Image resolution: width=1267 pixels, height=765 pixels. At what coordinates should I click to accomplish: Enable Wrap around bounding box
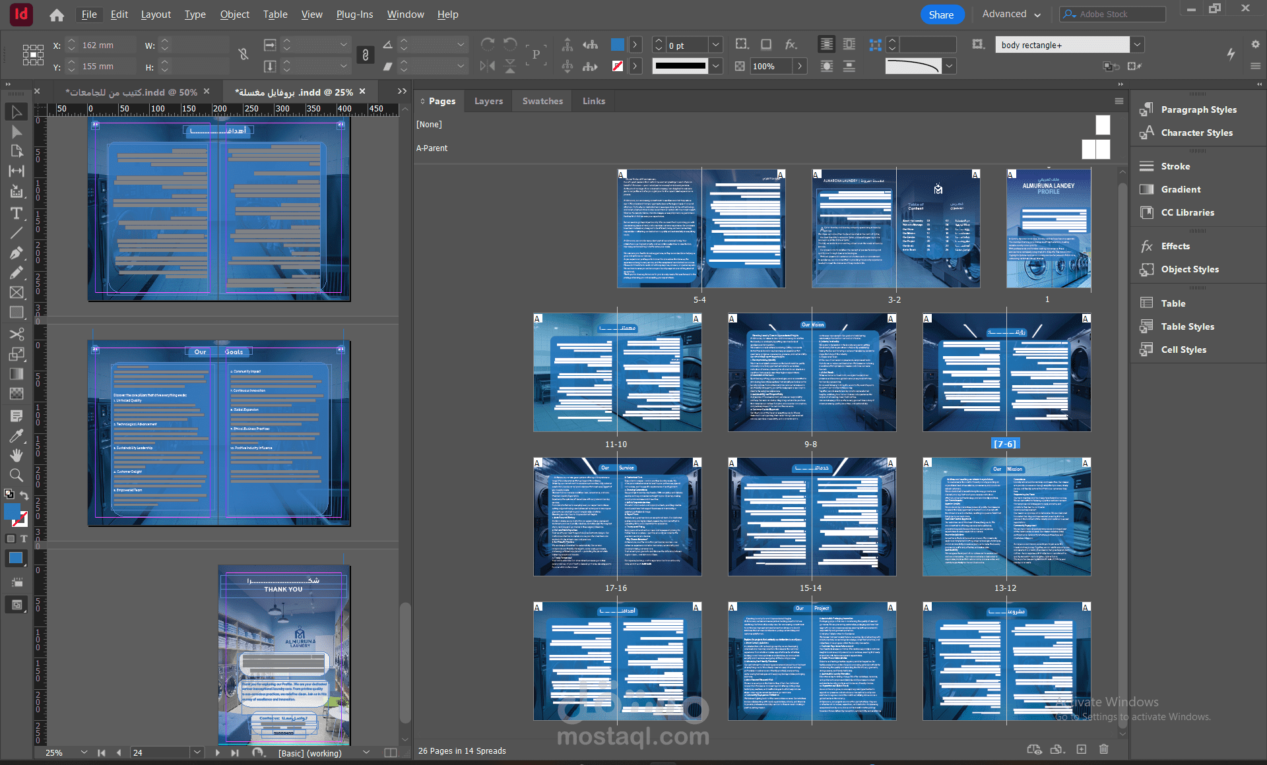click(849, 44)
